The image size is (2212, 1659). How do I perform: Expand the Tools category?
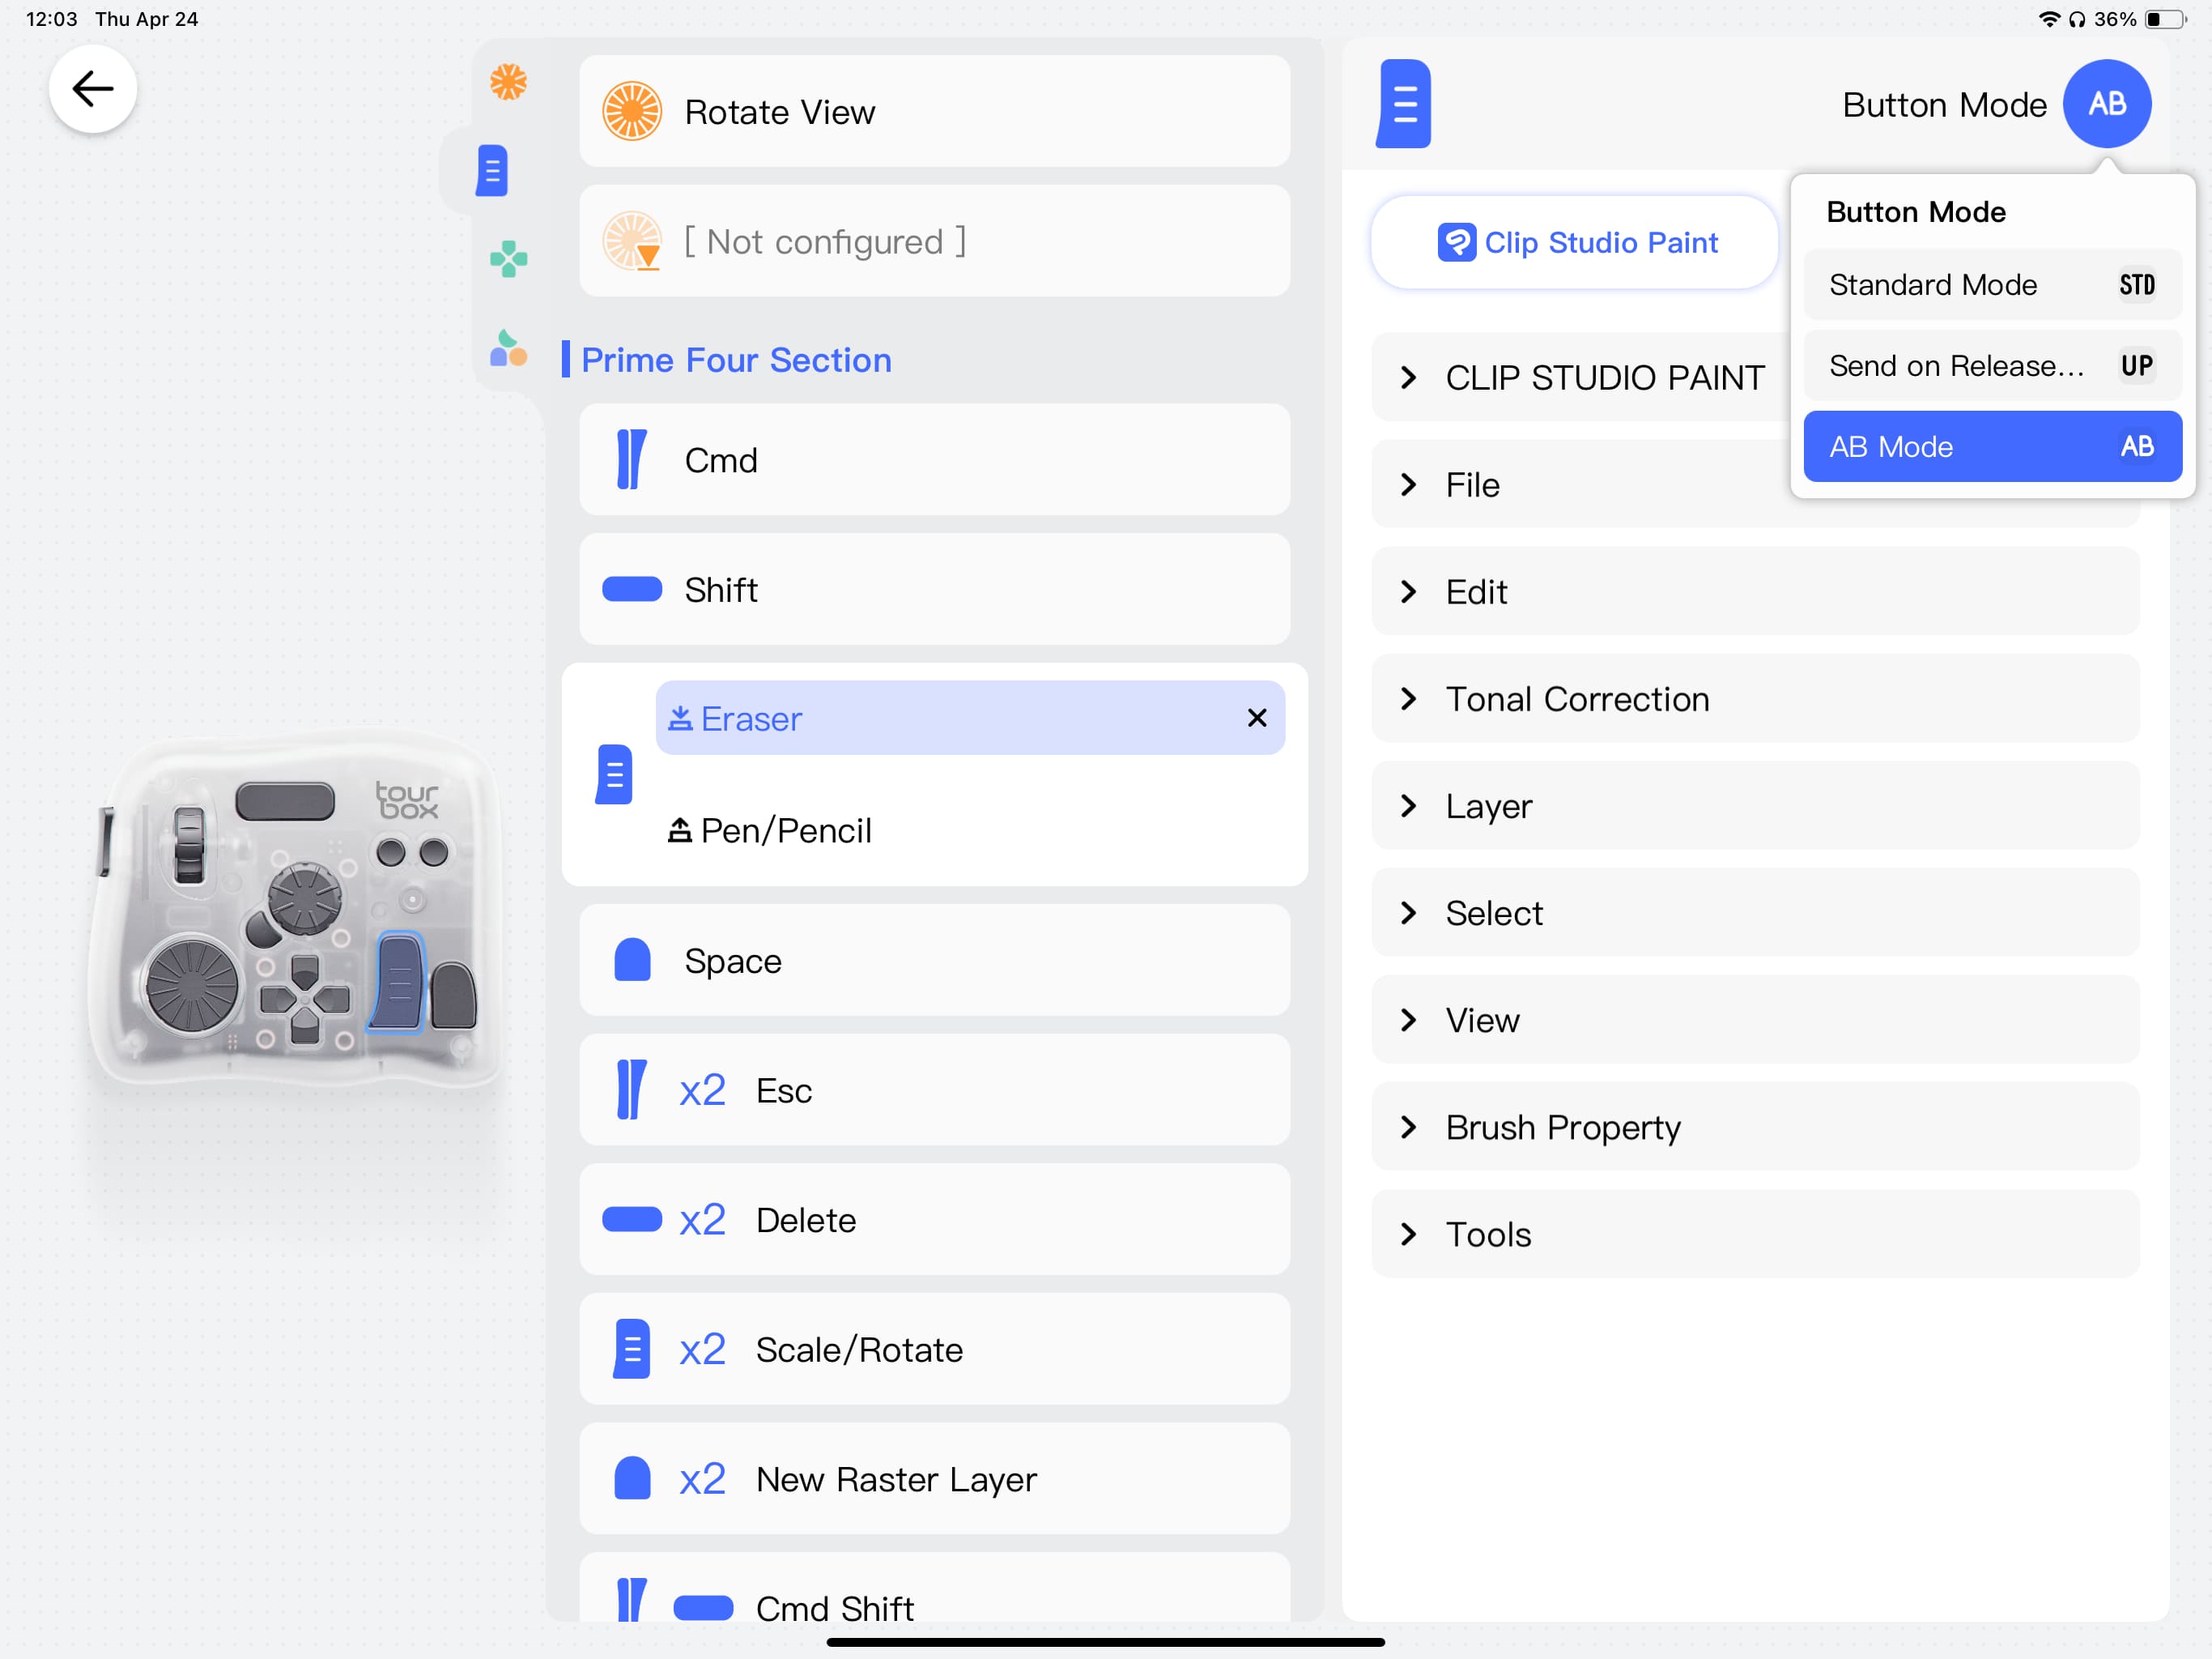tap(1755, 1235)
